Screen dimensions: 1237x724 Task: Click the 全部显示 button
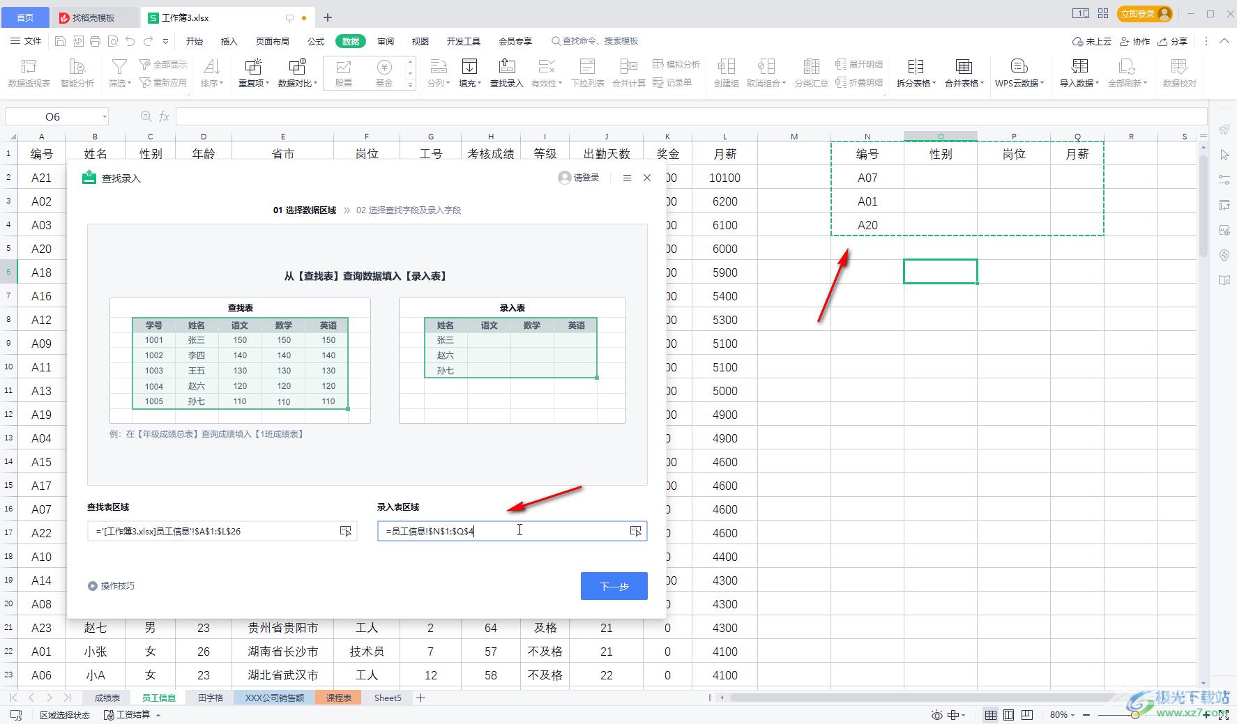tap(164, 64)
